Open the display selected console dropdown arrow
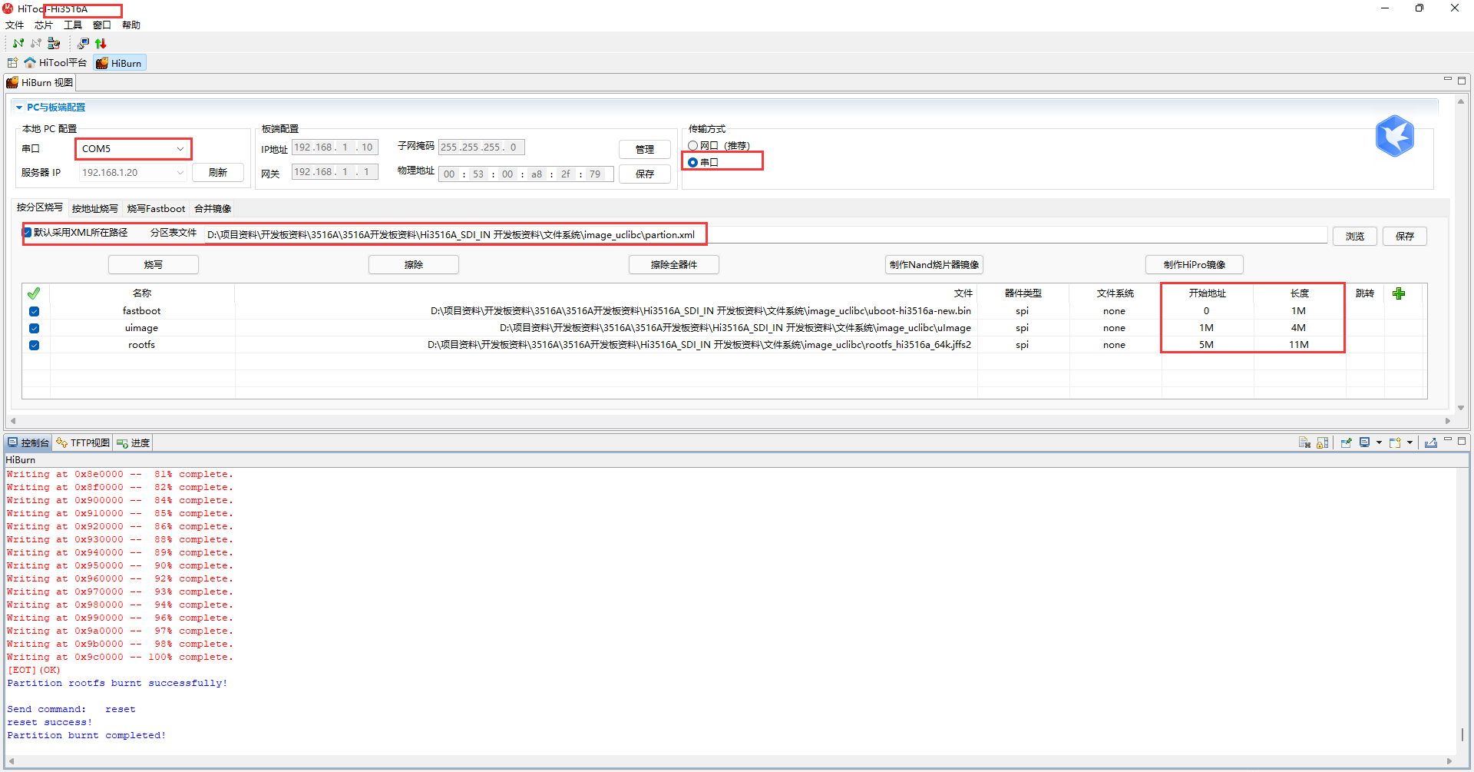Screen dimensions: 1474x772 [x=1379, y=442]
